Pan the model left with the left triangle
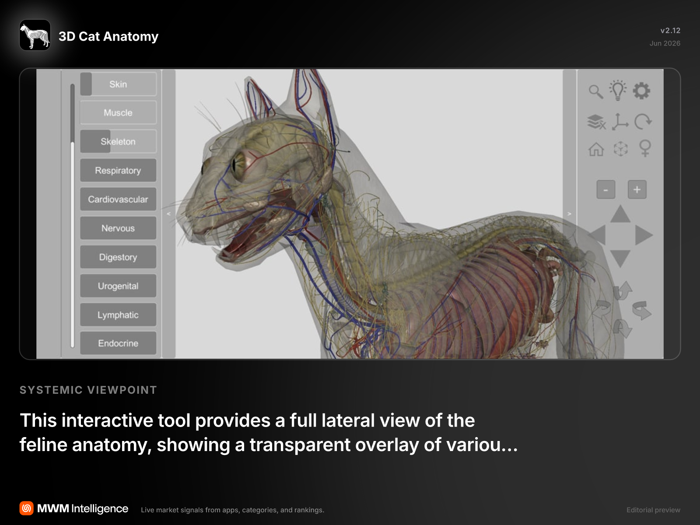700x525 pixels. tap(597, 235)
